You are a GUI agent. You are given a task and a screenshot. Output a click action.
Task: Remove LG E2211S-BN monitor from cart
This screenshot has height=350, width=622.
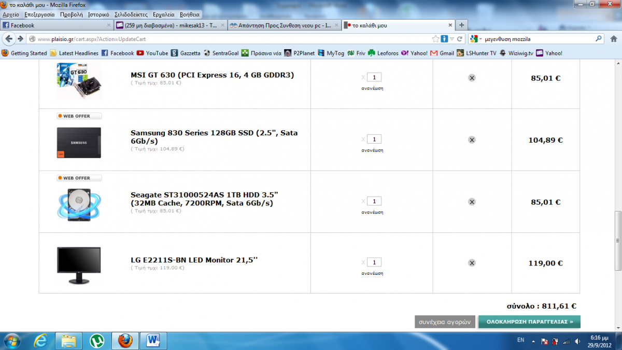point(472,263)
